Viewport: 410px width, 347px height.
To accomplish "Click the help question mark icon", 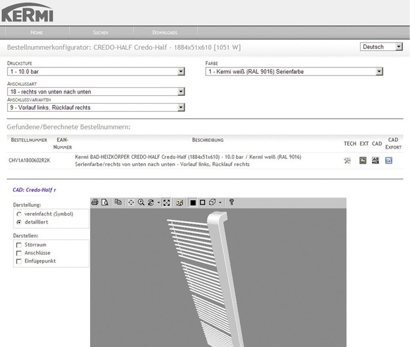I will click(x=231, y=202).
